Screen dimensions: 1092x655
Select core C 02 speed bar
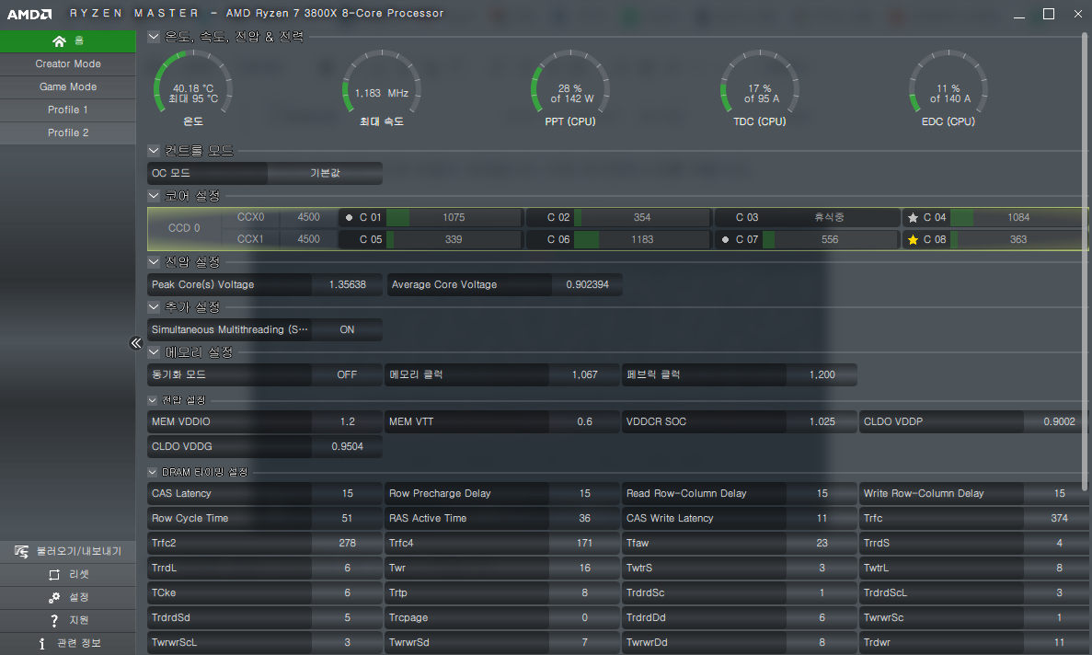pyautogui.click(x=642, y=218)
